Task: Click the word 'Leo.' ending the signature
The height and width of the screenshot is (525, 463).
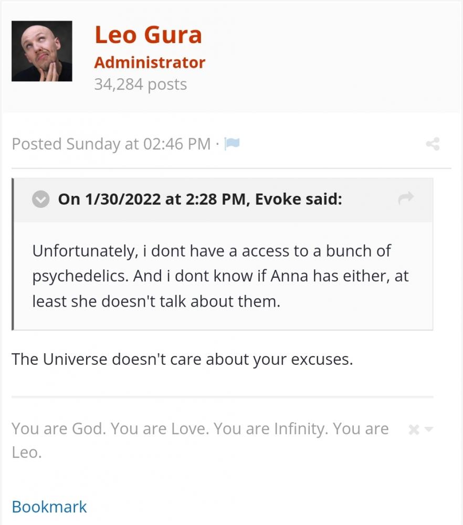Action: [27, 453]
